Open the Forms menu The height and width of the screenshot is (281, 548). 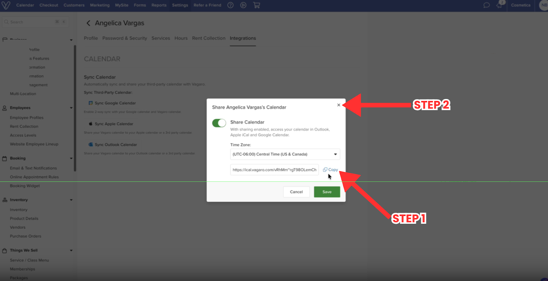(x=140, y=5)
